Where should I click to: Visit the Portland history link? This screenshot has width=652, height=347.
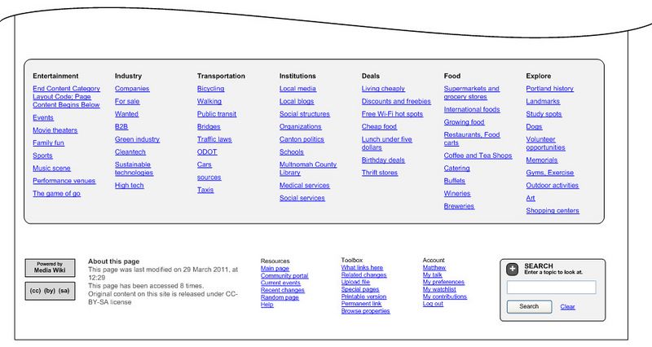550,89
